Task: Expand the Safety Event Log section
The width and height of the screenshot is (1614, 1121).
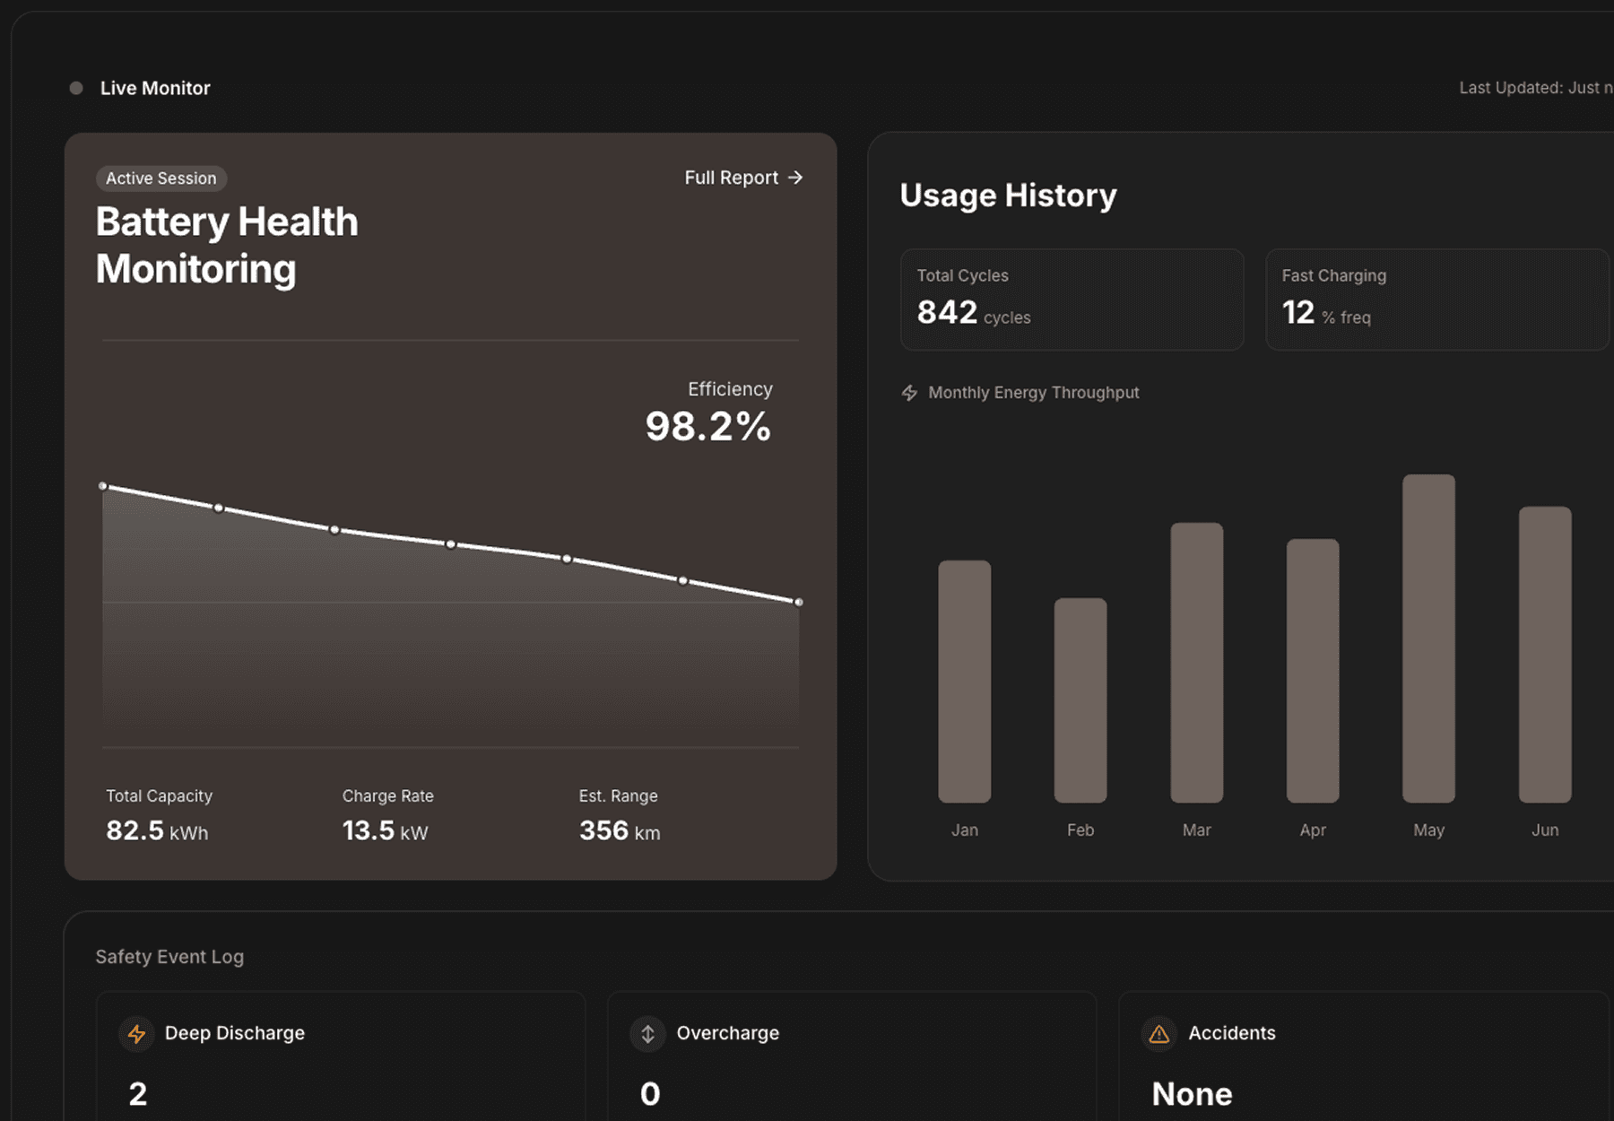Action: click(x=169, y=956)
